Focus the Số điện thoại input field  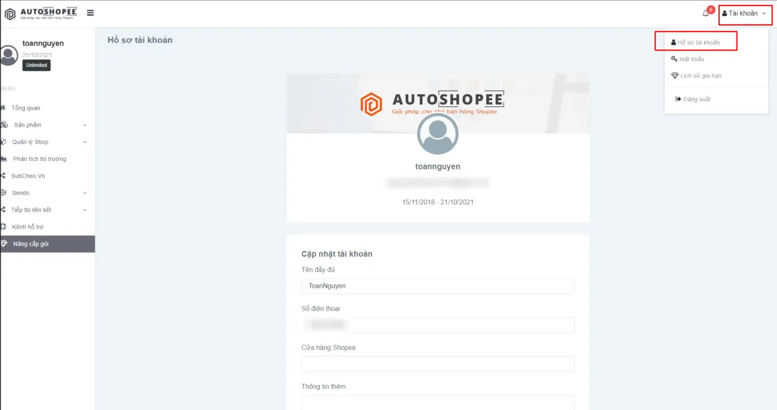coord(438,325)
